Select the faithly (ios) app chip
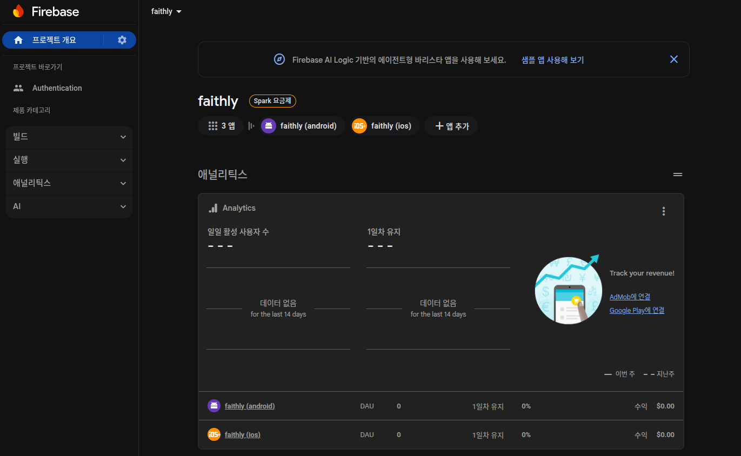This screenshot has width=741, height=456. tap(384, 126)
